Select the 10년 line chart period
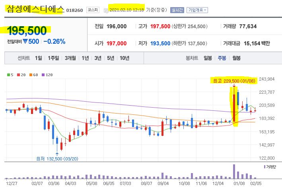The image size is (282, 187). click(124, 58)
